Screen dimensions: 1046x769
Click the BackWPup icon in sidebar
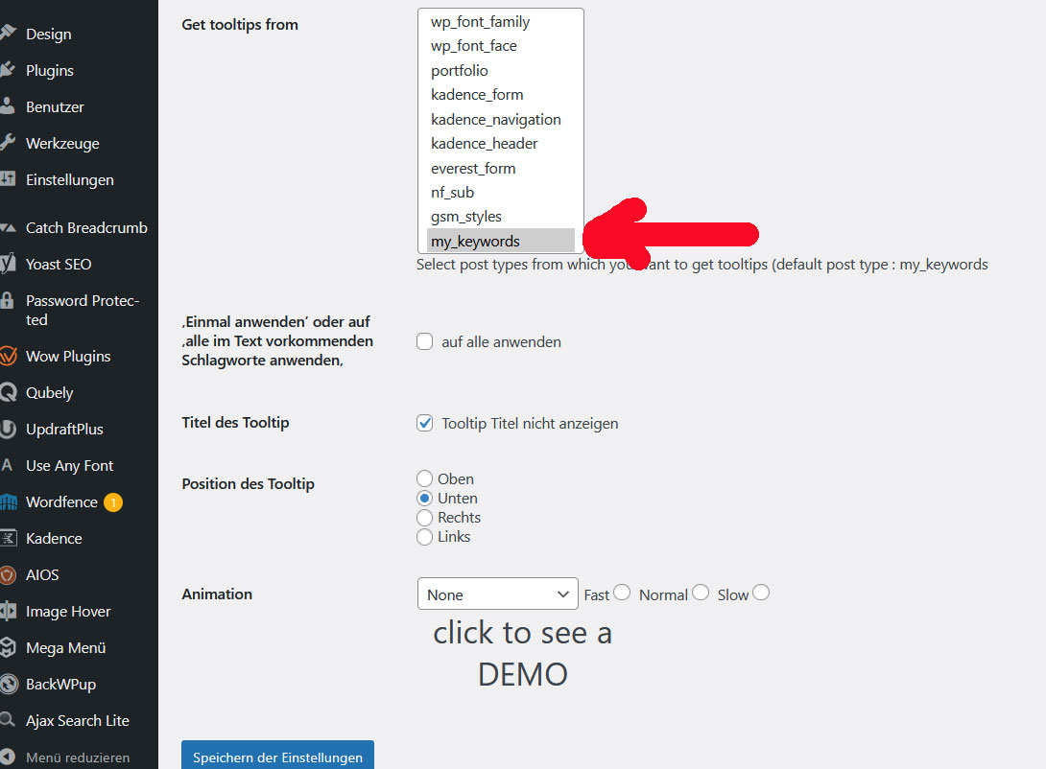(x=9, y=685)
